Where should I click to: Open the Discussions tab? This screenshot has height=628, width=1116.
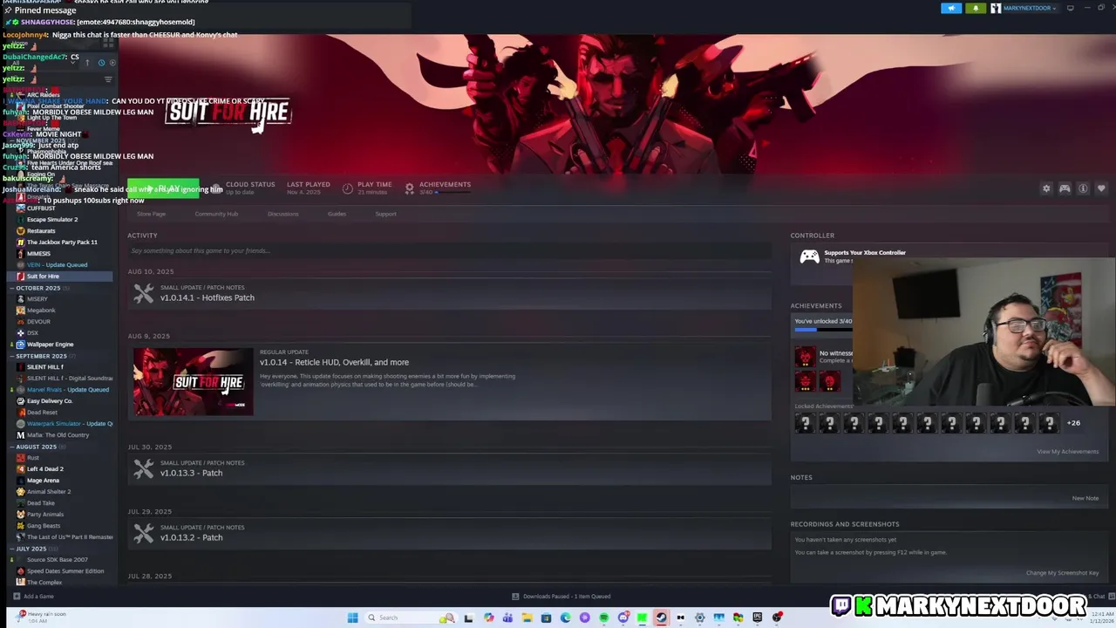click(x=282, y=214)
